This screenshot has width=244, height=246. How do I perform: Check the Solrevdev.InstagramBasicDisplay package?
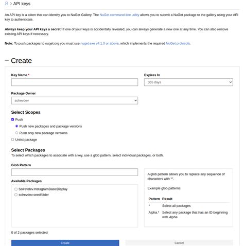16,189
